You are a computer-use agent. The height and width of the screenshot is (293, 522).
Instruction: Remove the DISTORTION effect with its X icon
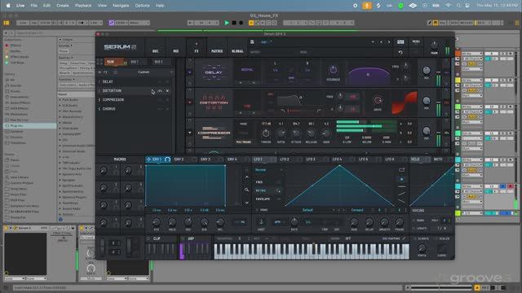(167, 90)
